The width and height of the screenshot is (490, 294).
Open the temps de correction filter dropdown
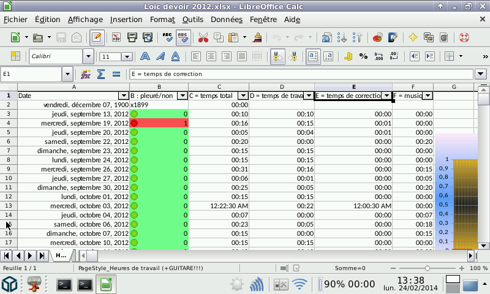coord(387,96)
